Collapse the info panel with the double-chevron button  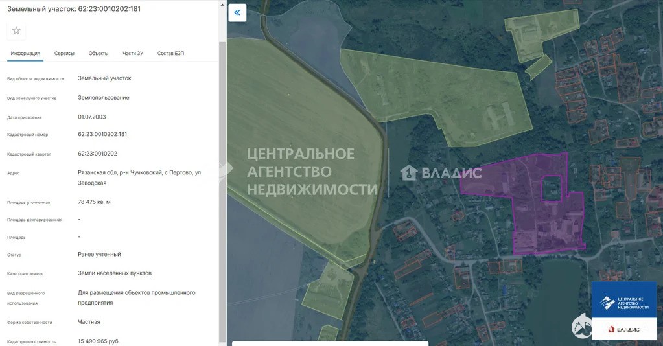[237, 13]
